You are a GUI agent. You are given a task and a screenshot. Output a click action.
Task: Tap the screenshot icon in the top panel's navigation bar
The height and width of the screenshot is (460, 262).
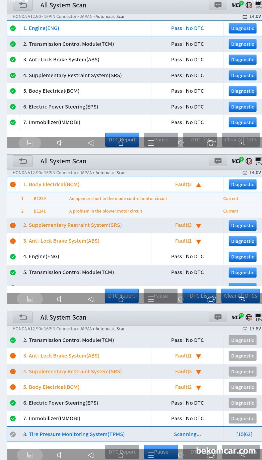click(30, 143)
